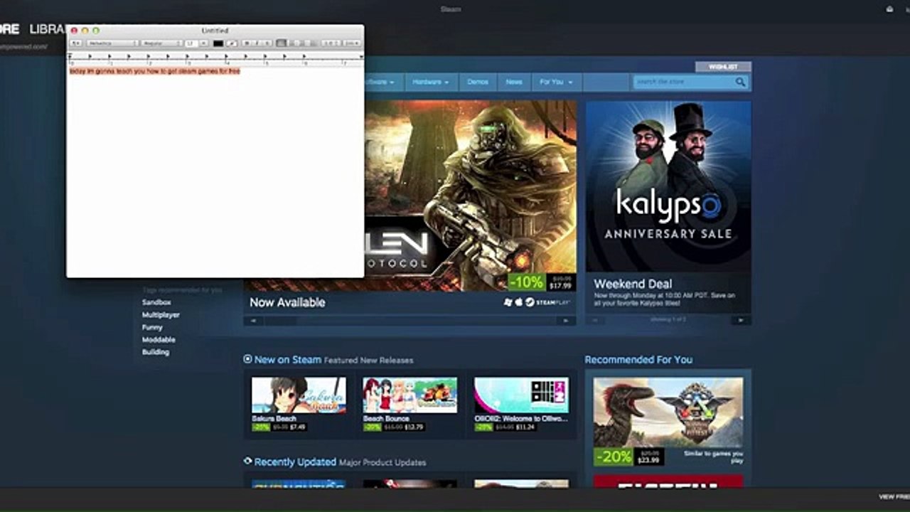
Task: Click the Windows platform icon
Action: (x=508, y=302)
